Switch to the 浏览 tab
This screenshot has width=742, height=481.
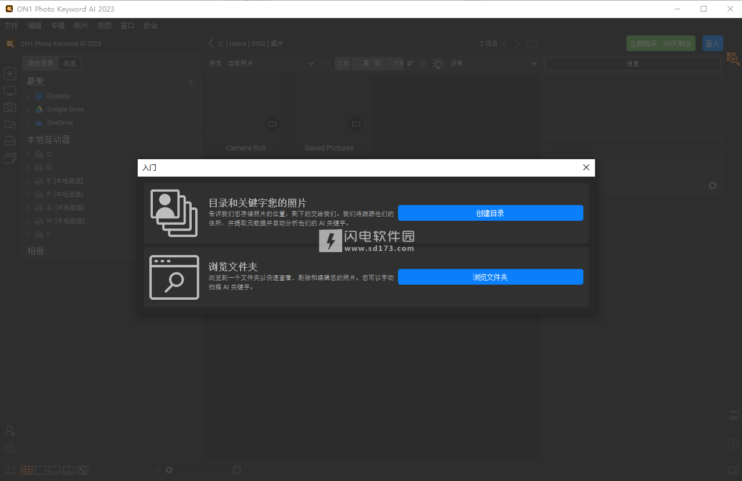tap(70, 63)
